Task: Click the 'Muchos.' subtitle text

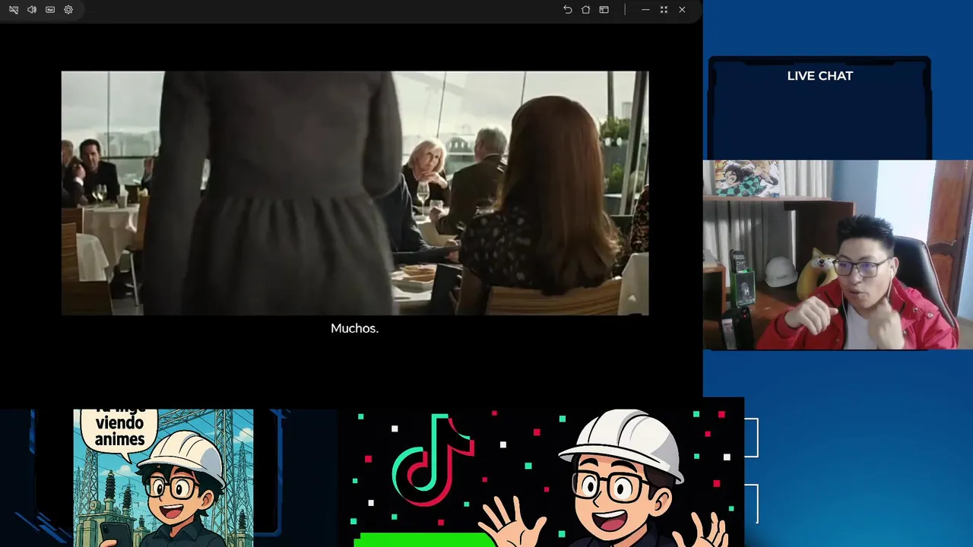Action: [x=354, y=328]
